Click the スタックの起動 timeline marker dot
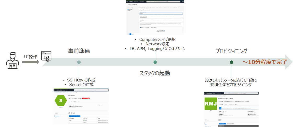 point(155,62)
